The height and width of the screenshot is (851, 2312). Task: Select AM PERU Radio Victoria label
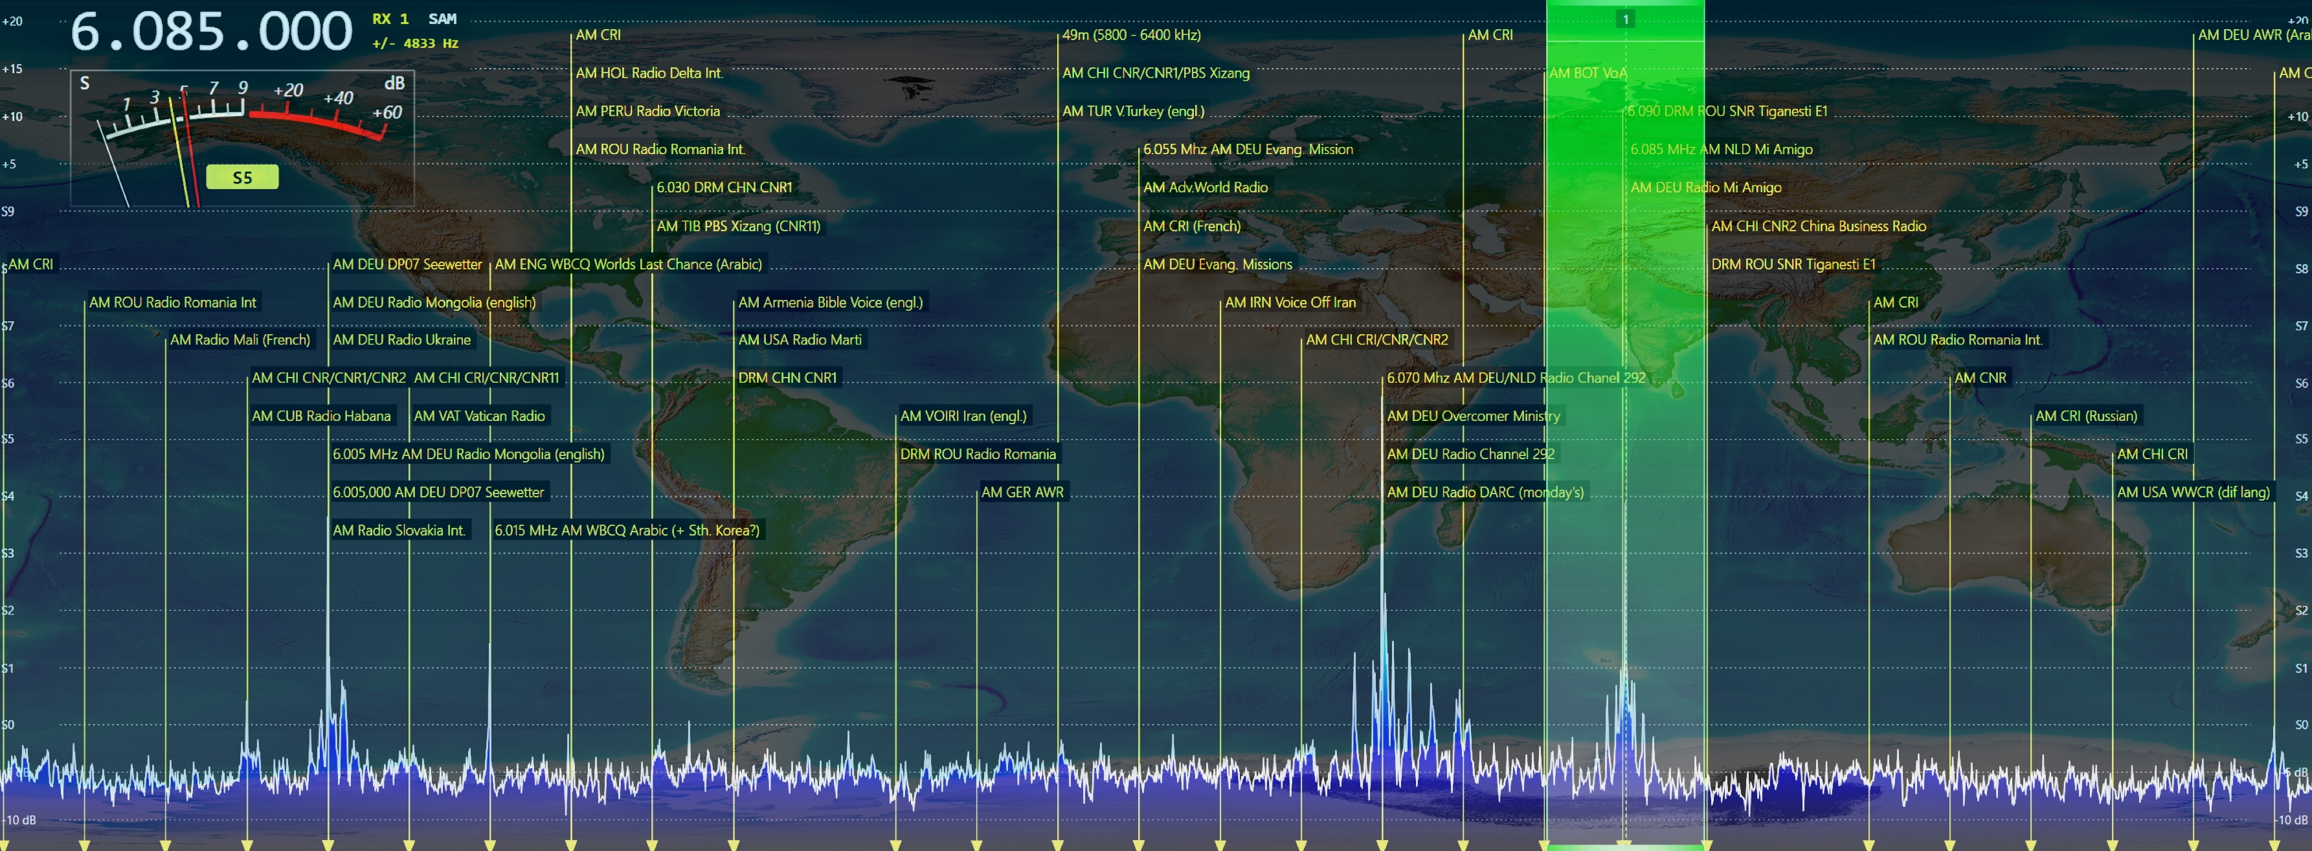[x=647, y=111]
